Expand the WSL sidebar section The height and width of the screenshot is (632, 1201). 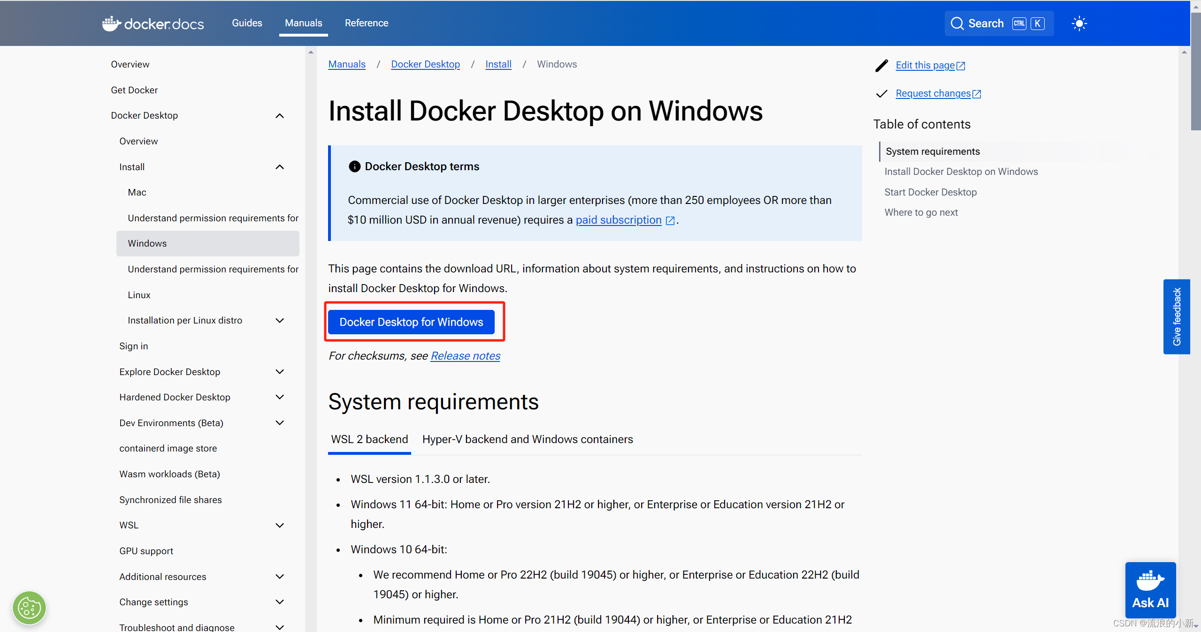tap(280, 526)
